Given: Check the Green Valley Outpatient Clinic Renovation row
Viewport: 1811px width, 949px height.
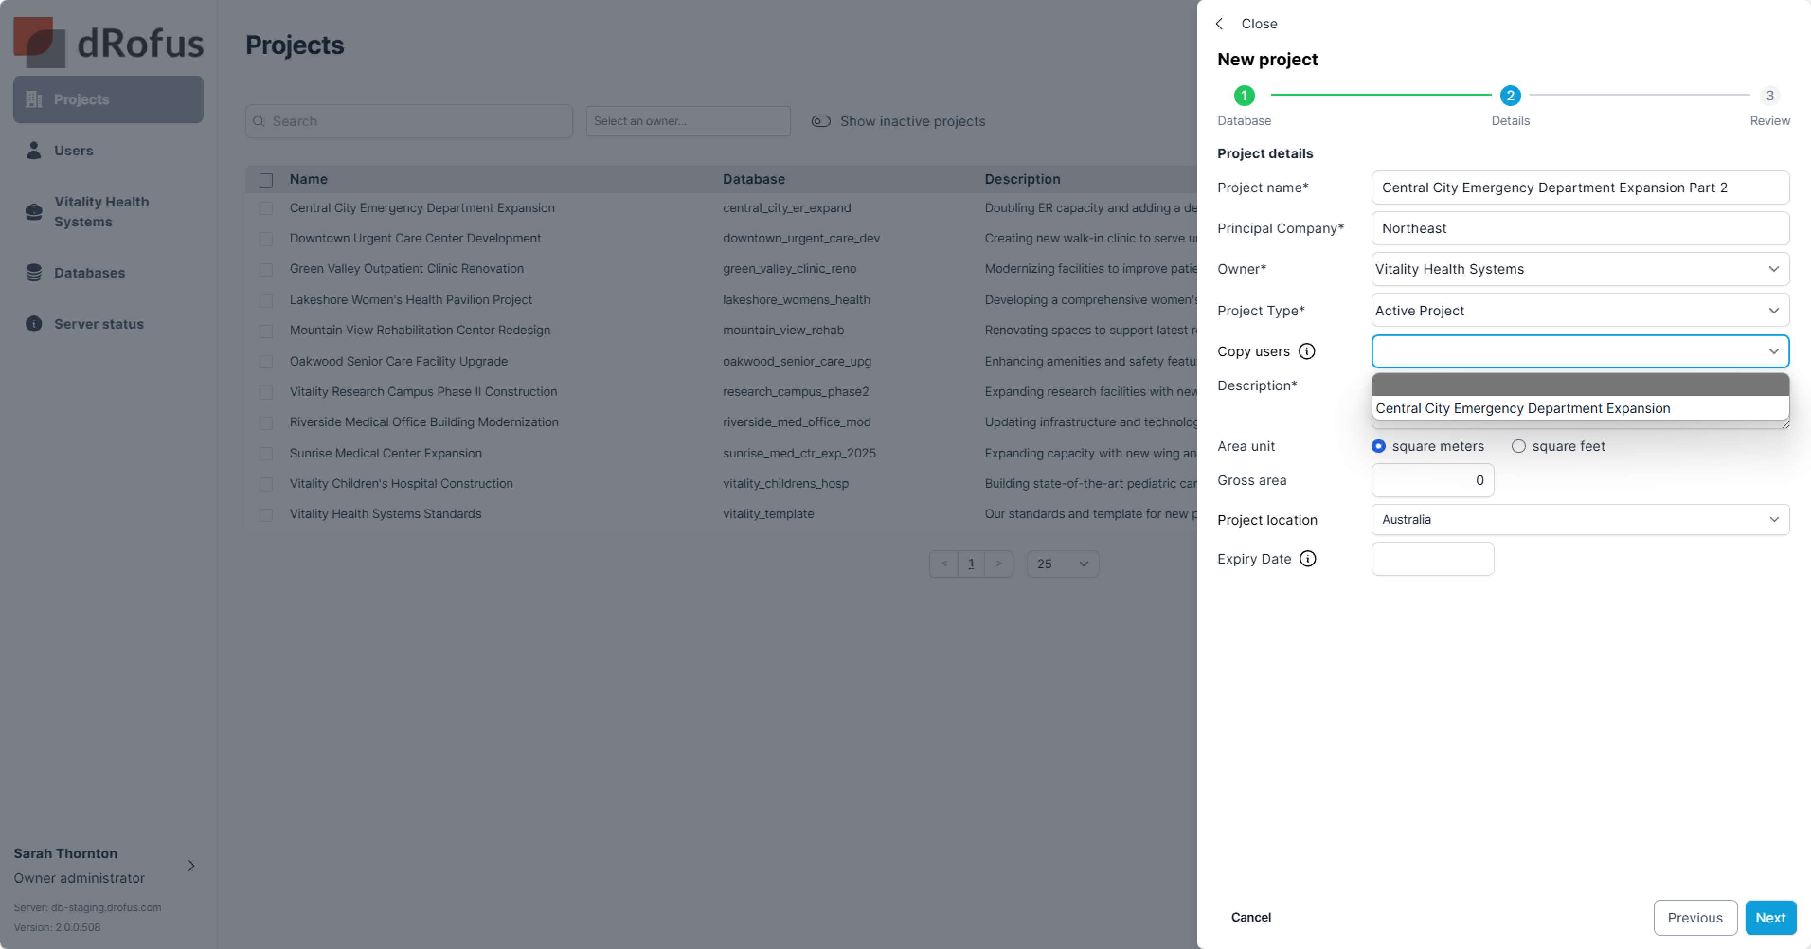Looking at the screenshot, I should click(266, 269).
